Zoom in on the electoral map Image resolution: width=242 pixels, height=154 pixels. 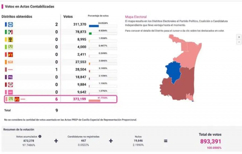click(x=239, y=37)
